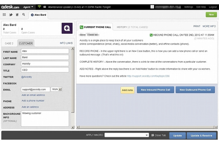Click the @Assistly Twitter handle
This screenshot has width=219, height=144.
pos(27,77)
